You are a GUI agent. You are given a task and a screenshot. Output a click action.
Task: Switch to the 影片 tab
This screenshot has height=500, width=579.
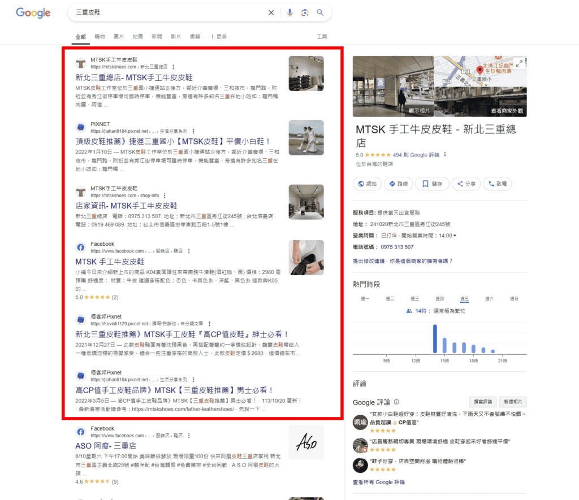tap(176, 37)
